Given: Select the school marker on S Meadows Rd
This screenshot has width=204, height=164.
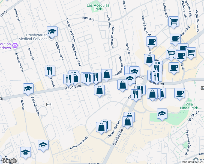Looking at the screenshot, I should point(28,89).
